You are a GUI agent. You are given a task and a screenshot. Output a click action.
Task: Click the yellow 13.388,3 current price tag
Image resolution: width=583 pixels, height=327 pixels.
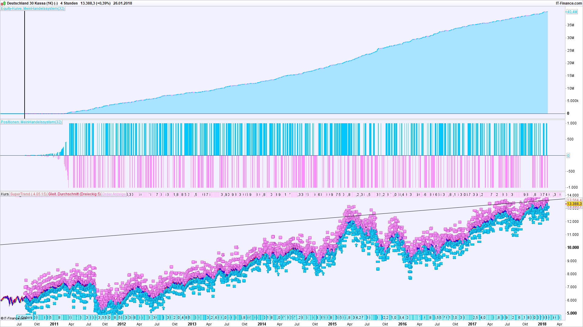[574, 204]
